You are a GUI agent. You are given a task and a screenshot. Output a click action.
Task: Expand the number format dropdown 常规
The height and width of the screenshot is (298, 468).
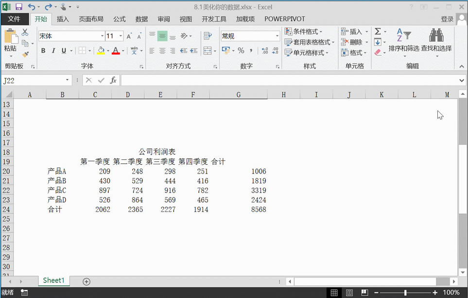coord(277,36)
